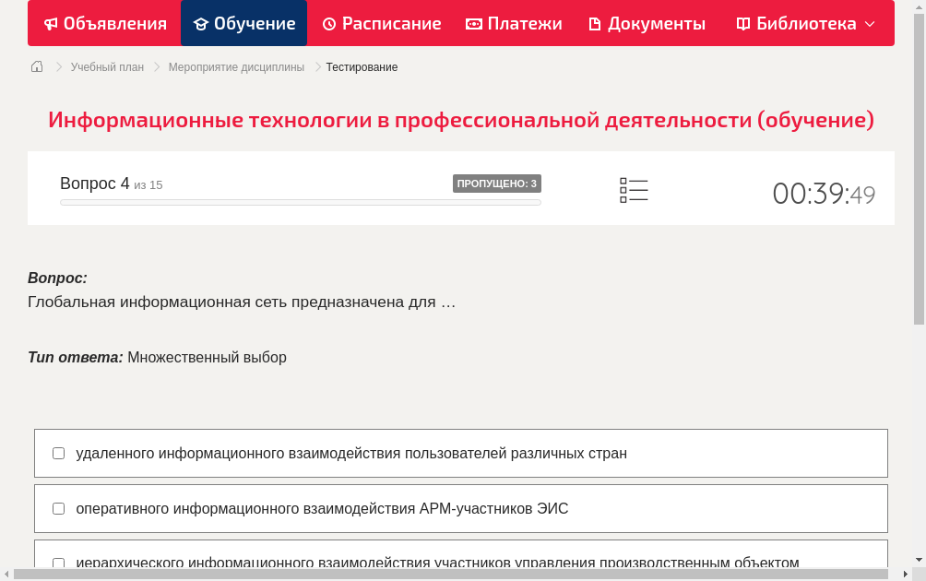Click the payment card icon beside Платежи
The height and width of the screenshot is (581, 926).
(473, 23)
